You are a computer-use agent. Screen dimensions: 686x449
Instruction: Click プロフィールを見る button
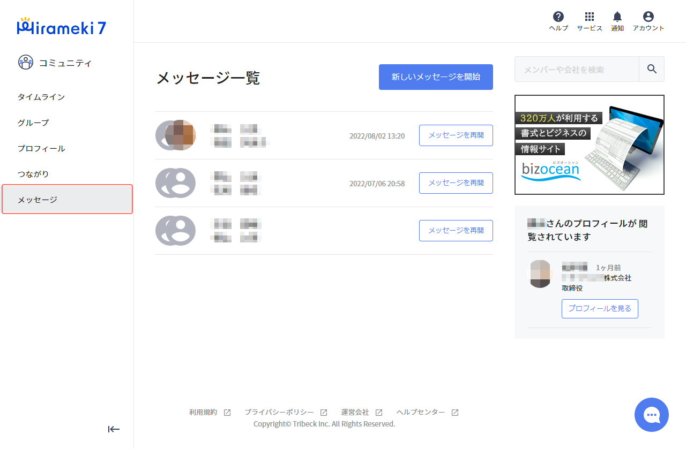(x=600, y=309)
